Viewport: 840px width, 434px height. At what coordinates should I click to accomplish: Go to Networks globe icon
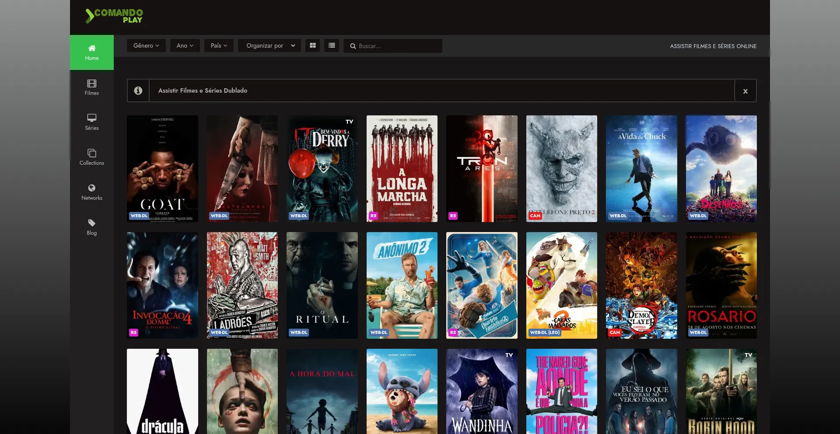(x=91, y=188)
